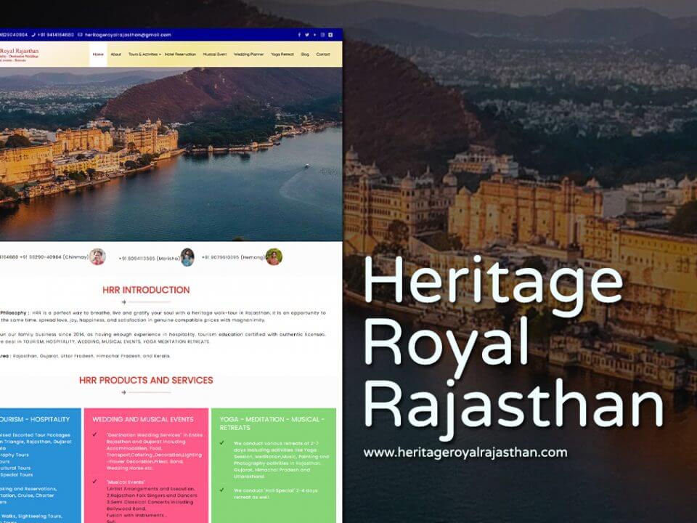Click the Yoga - Meditation - Musical - Retreats card title

click(272, 423)
